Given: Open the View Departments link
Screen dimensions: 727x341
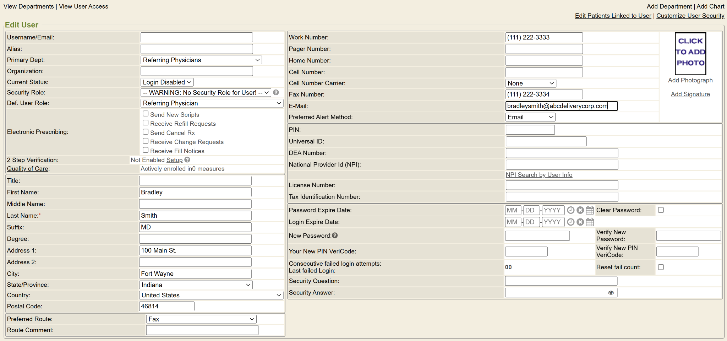Looking at the screenshot, I should pyautogui.click(x=29, y=6).
